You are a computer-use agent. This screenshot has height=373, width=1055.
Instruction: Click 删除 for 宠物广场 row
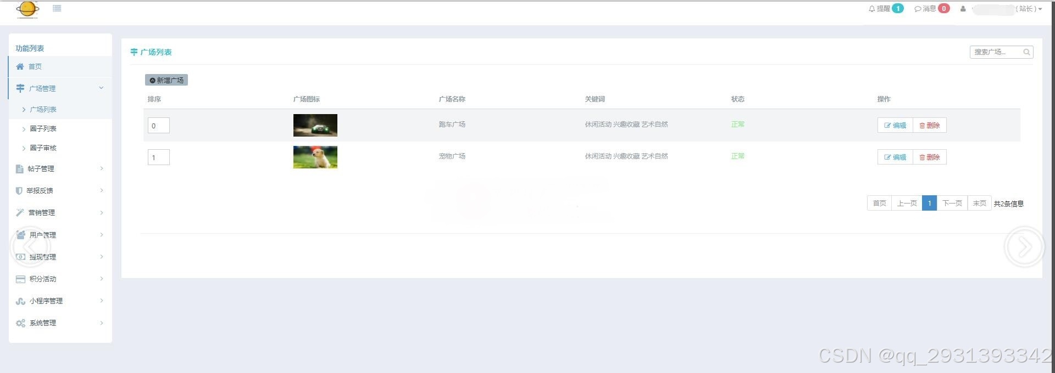coord(929,157)
